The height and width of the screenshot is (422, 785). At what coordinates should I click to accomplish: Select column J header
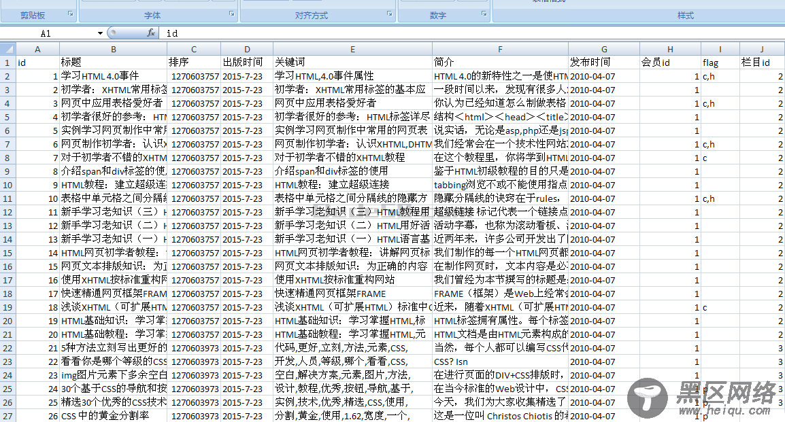(762, 49)
